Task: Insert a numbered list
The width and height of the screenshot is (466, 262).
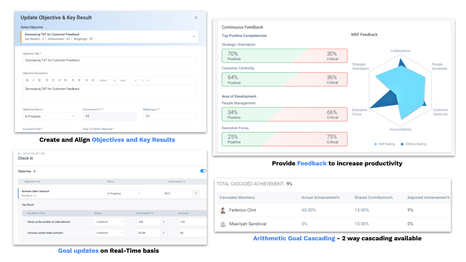Action: 93,80
